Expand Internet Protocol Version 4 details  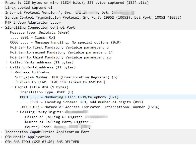(2, 12)
